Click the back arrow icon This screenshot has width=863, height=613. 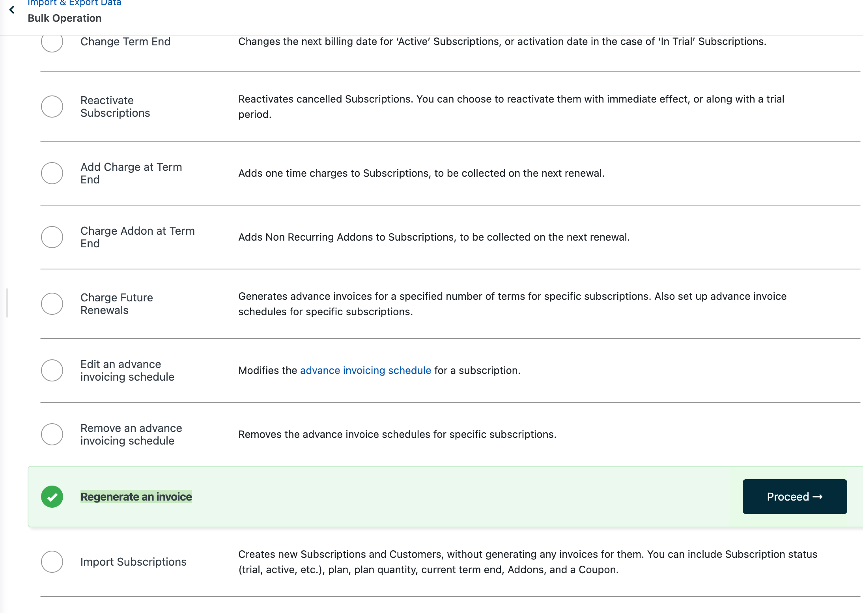point(12,10)
